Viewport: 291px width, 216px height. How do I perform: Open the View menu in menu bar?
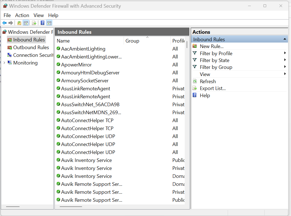tap(39, 15)
